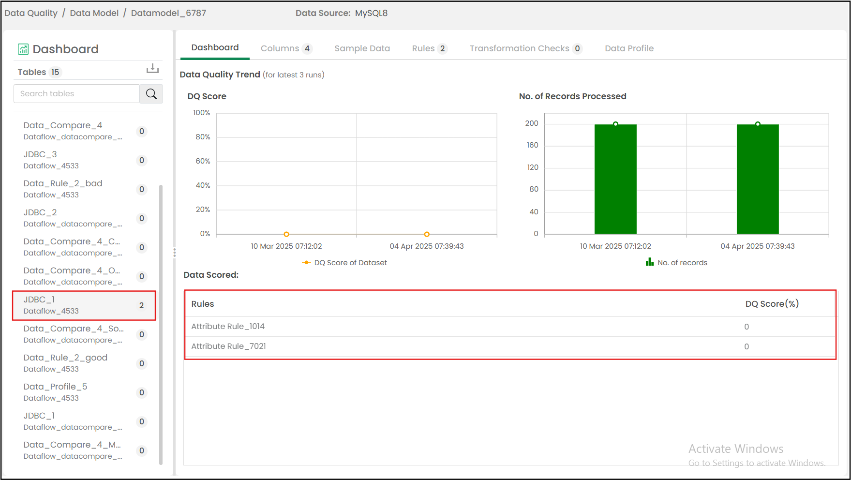This screenshot has width=851, height=480.
Task: Focus the Search tables input field
Action: [x=76, y=94]
